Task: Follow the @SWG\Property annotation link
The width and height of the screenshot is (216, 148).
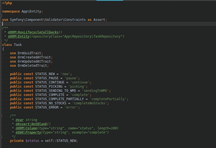Action: 28,132
